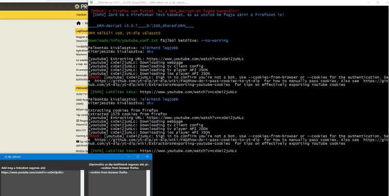
Task: Open the 'OLED TV' forum topic link
Action: tap(82, 94)
